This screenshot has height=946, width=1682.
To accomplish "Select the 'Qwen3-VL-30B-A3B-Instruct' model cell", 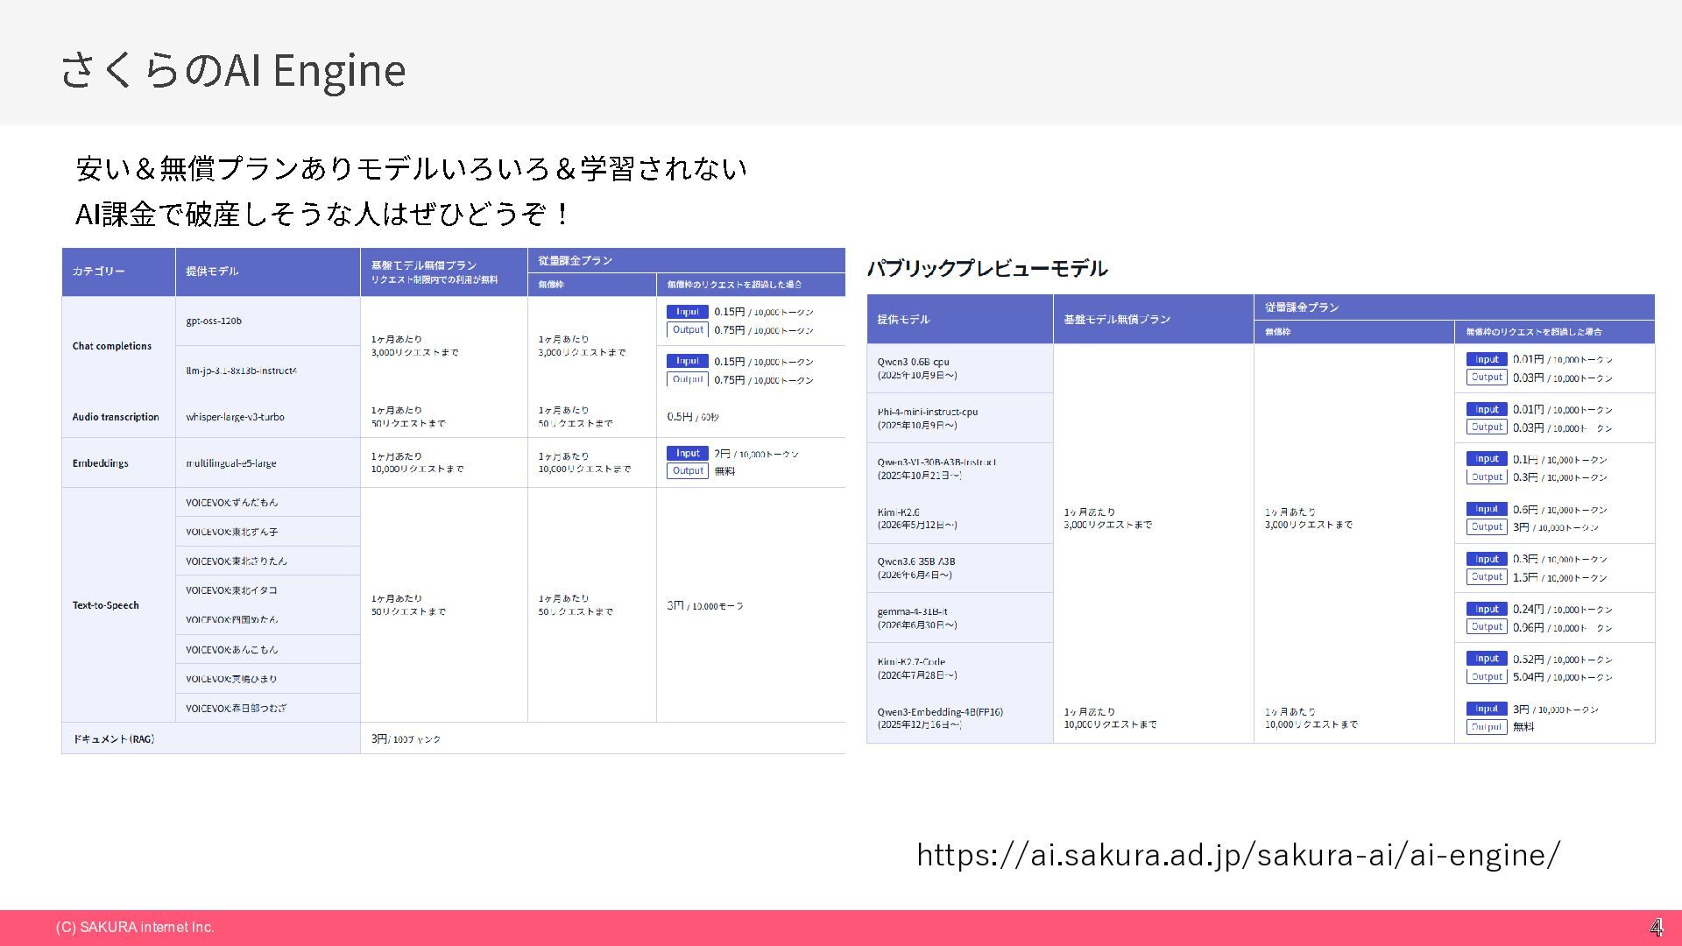I will pos(960,469).
